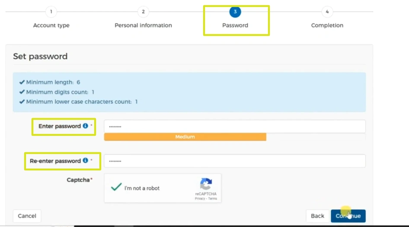Cancel the password setup
Image resolution: width=409 pixels, height=227 pixels.
[x=27, y=216]
